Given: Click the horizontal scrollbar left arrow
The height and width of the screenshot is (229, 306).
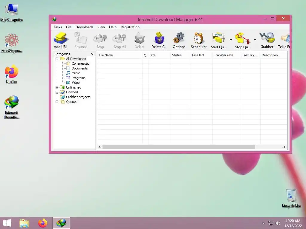Looking at the screenshot, I should click(100, 147).
